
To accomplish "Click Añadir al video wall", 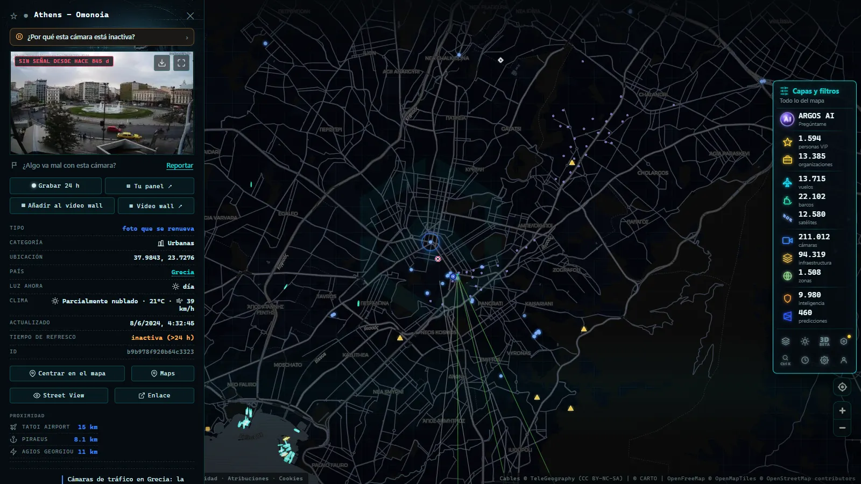I will pos(62,206).
